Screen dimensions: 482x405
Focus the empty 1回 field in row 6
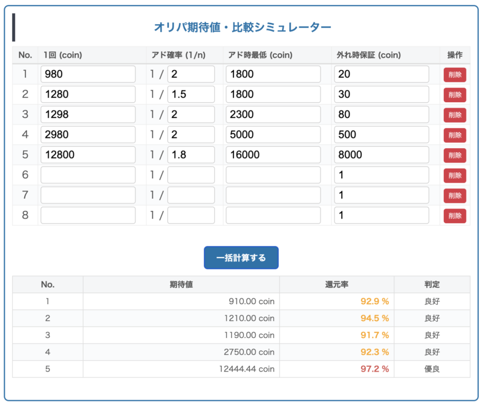point(88,175)
